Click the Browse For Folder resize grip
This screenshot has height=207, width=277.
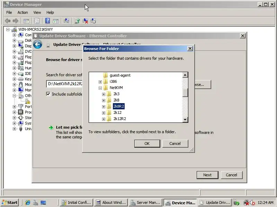coord(192,150)
